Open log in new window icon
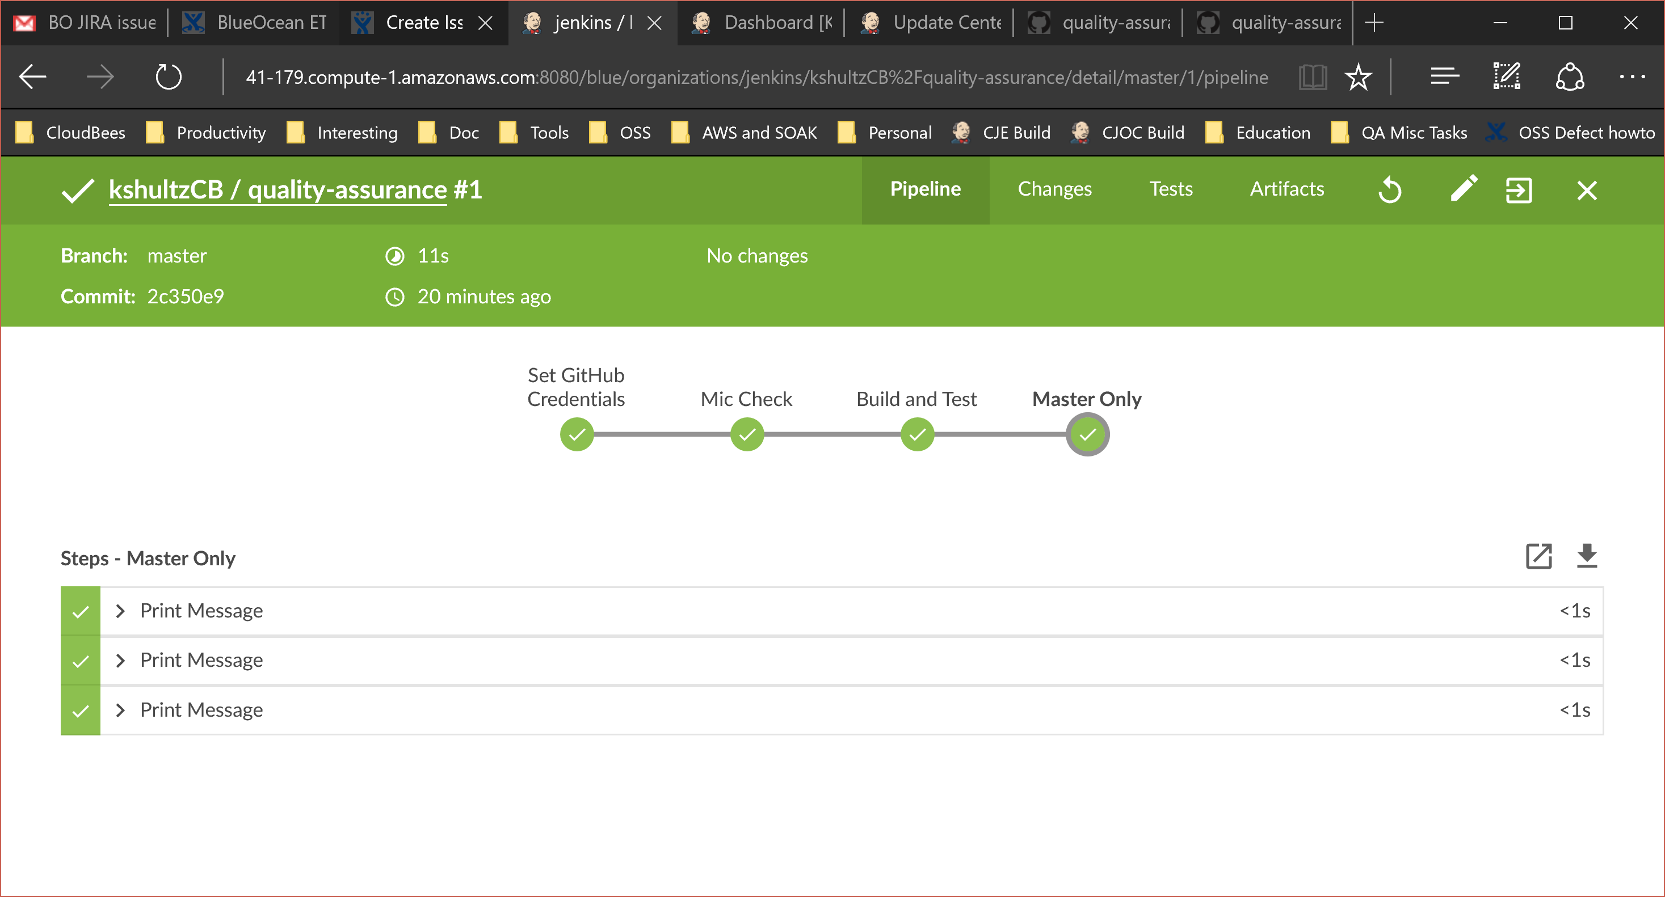 1538,556
